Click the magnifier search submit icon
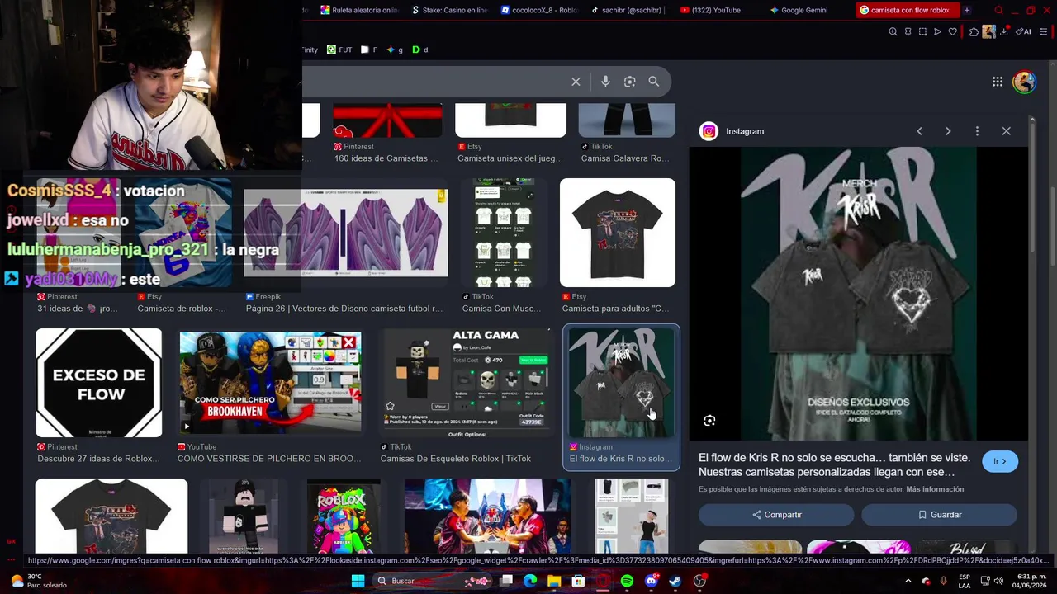This screenshot has height=594, width=1057. point(654,82)
